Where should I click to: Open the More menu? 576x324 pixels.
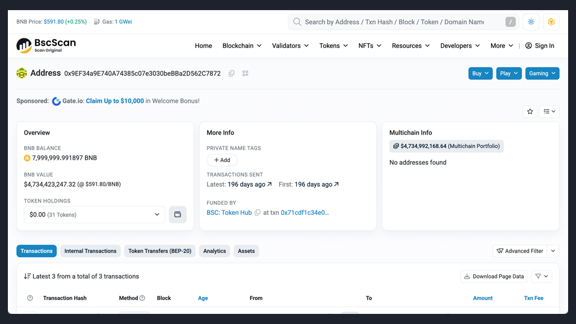tap(502, 46)
